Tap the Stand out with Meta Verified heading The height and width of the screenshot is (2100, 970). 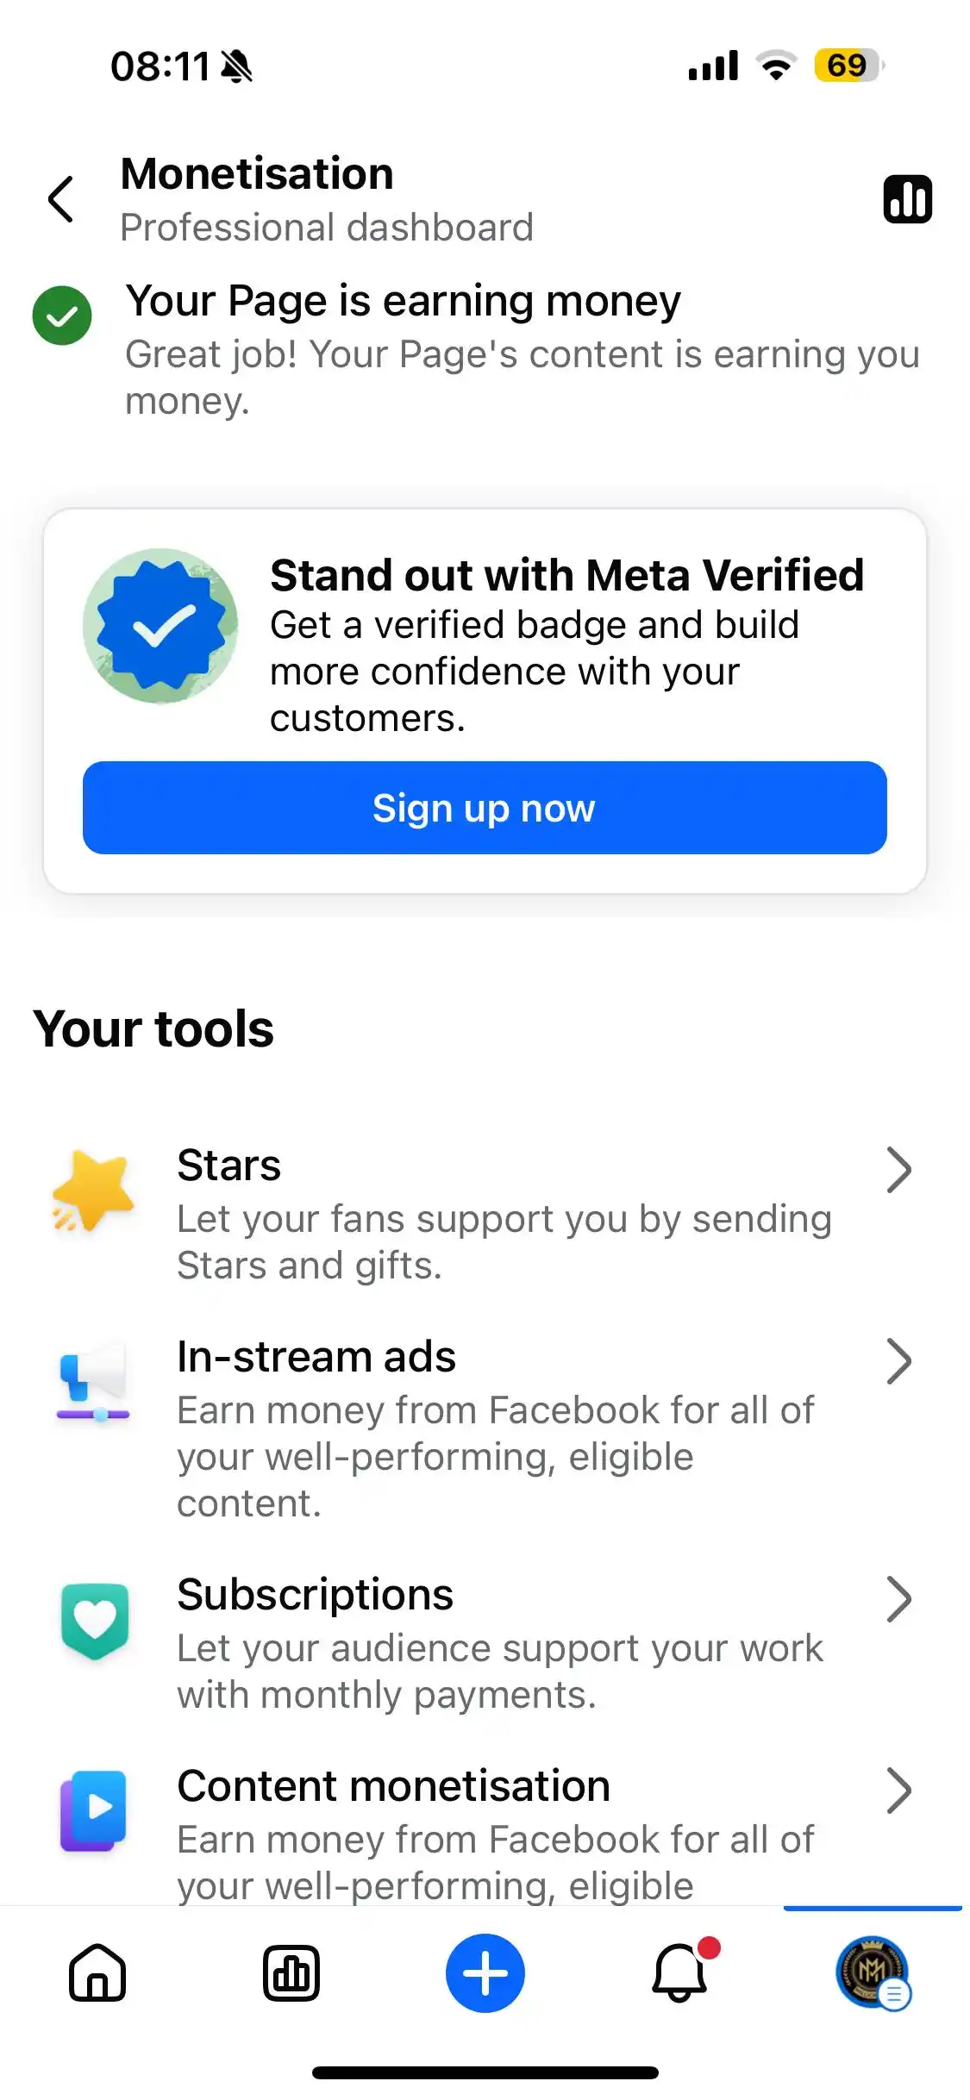567,575
